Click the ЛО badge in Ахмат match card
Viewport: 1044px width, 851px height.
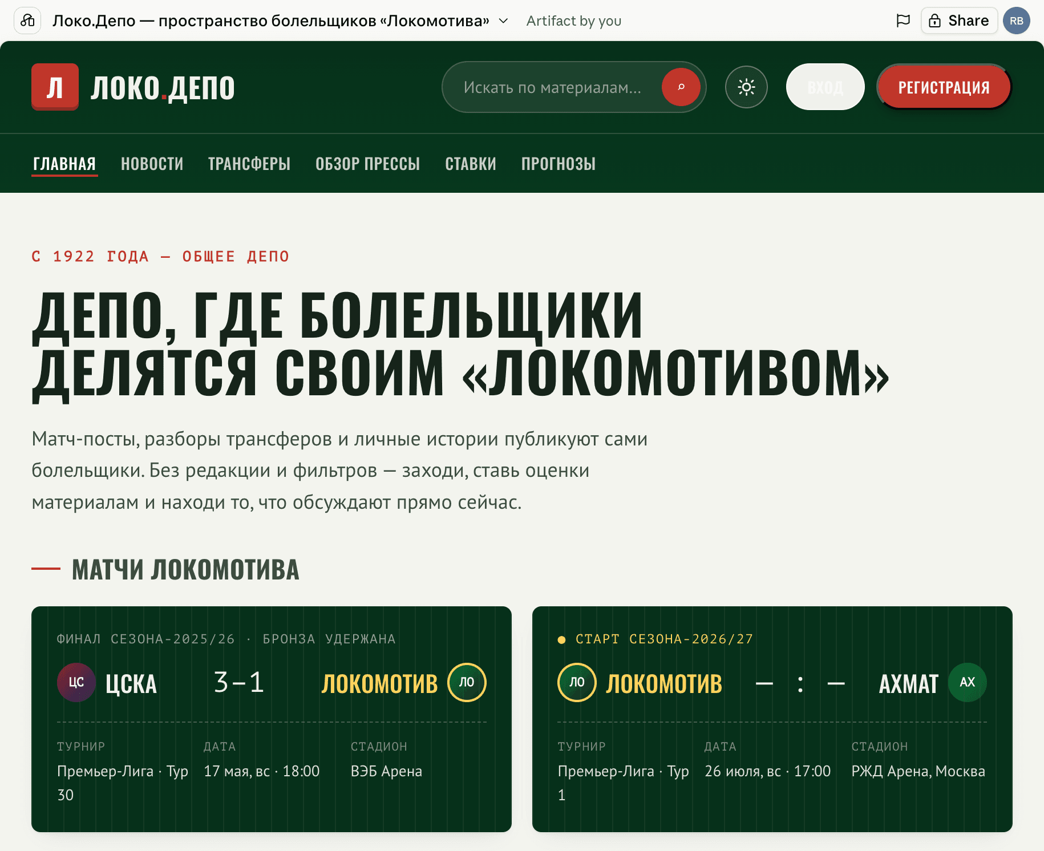(x=577, y=682)
